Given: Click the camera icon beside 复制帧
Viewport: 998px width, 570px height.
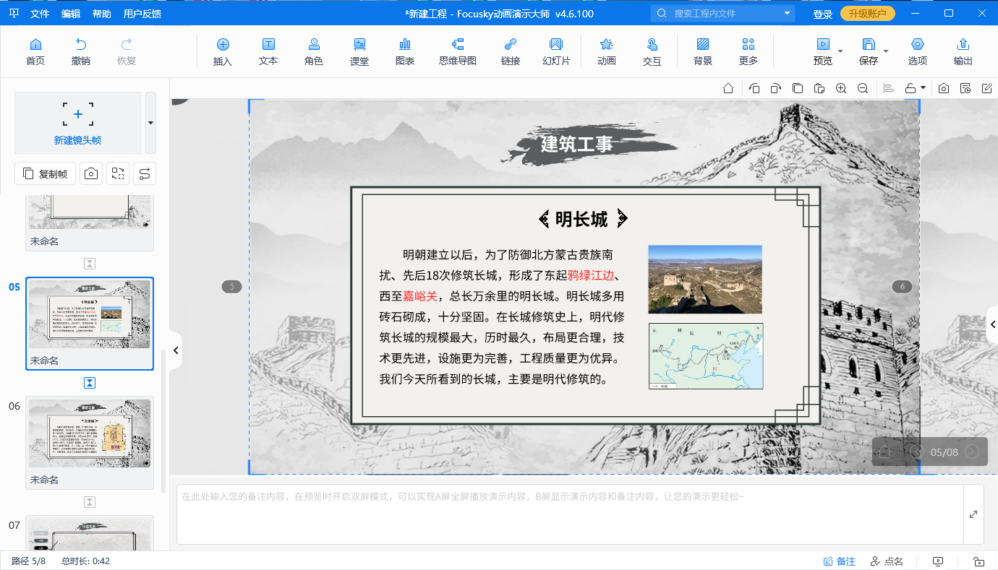Looking at the screenshot, I should pyautogui.click(x=90, y=173).
